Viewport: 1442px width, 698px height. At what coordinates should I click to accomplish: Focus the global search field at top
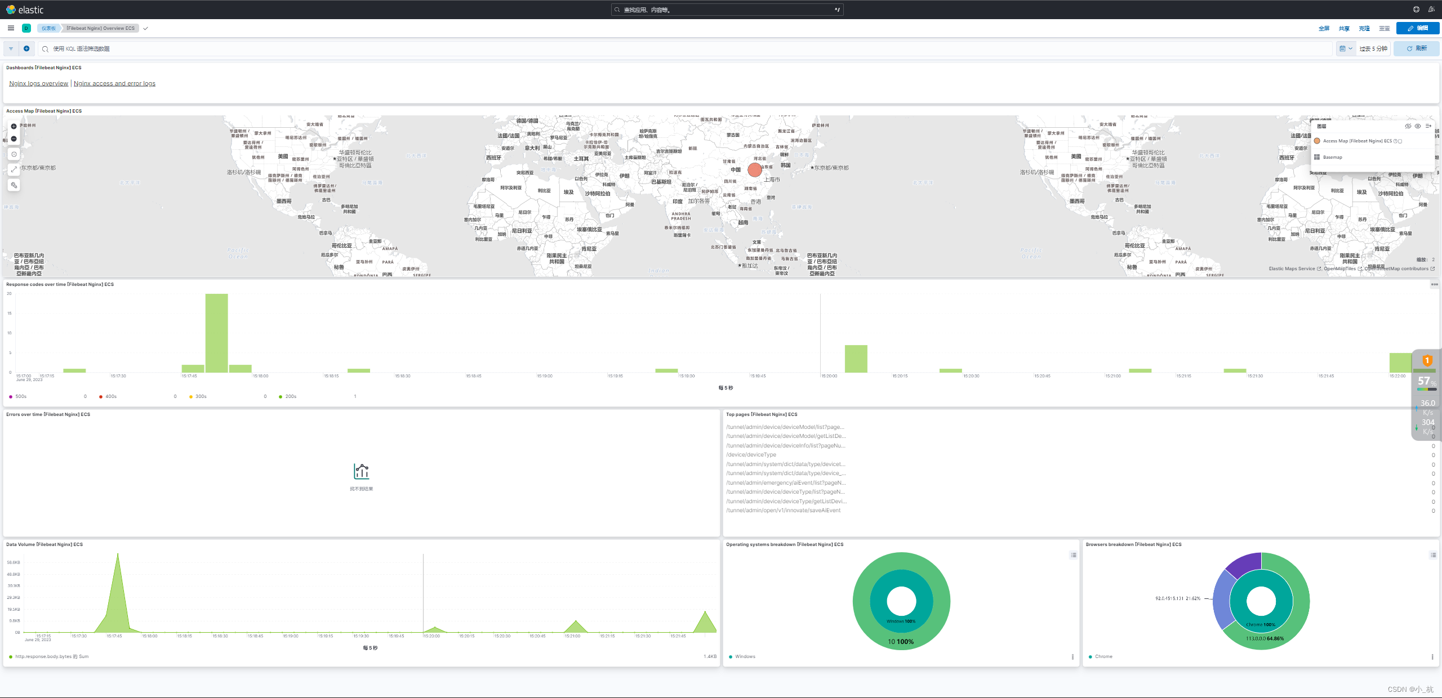pyautogui.click(x=727, y=10)
